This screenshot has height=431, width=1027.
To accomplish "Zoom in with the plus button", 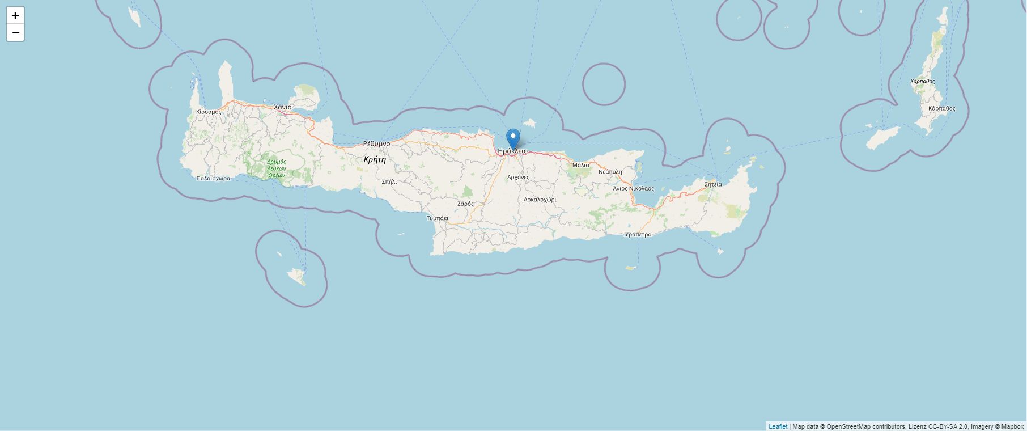I will [15, 16].
